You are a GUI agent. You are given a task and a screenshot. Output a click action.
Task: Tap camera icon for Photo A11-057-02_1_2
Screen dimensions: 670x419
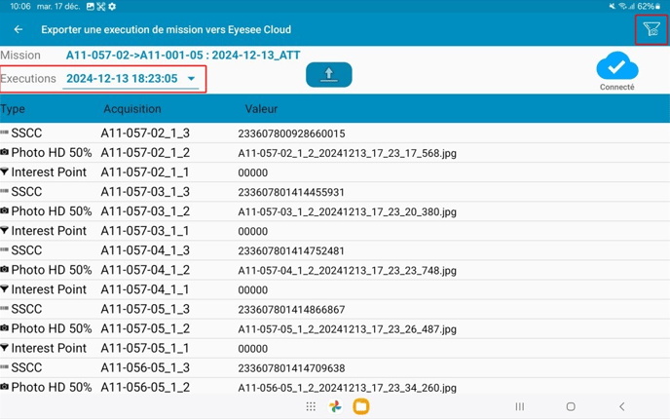coord(5,153)
